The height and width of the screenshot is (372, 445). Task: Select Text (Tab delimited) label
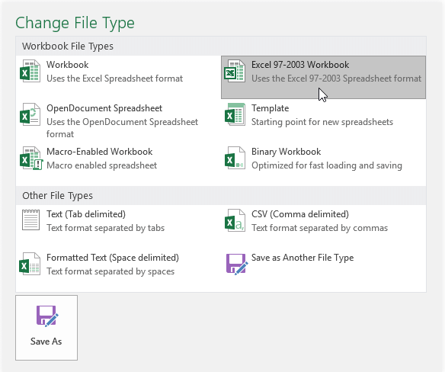pos(86,214)
